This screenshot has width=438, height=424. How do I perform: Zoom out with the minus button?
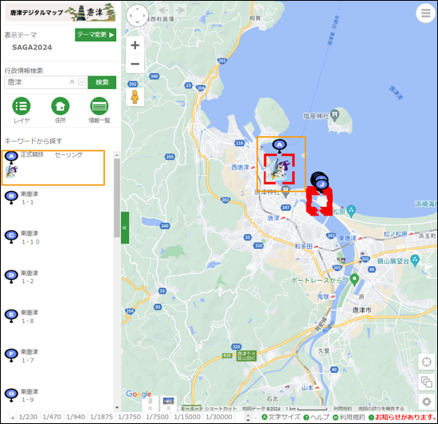pyautogui.click(x=135, y=64)
